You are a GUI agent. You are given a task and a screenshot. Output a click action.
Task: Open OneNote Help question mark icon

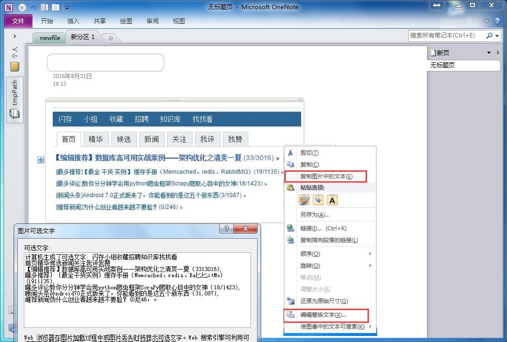click(497, 21)
